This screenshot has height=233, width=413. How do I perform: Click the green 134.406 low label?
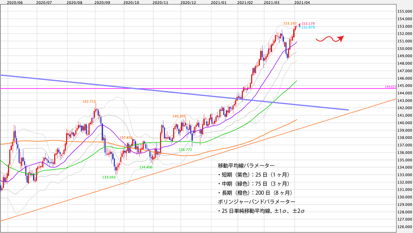pos(146,167)
